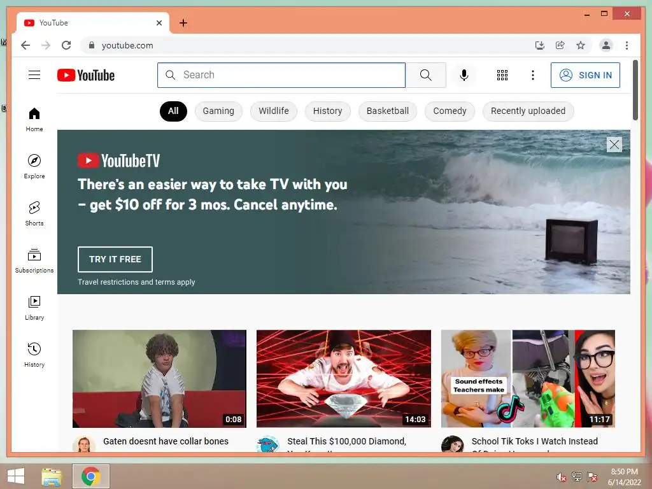Open Explore in sidebar
This screenshot has height=489, width=652.
click(34, 166)
